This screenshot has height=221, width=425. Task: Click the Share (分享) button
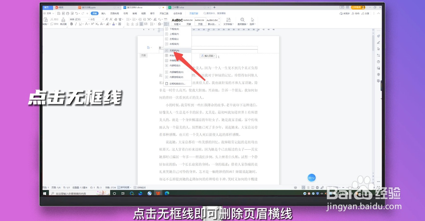365,13
